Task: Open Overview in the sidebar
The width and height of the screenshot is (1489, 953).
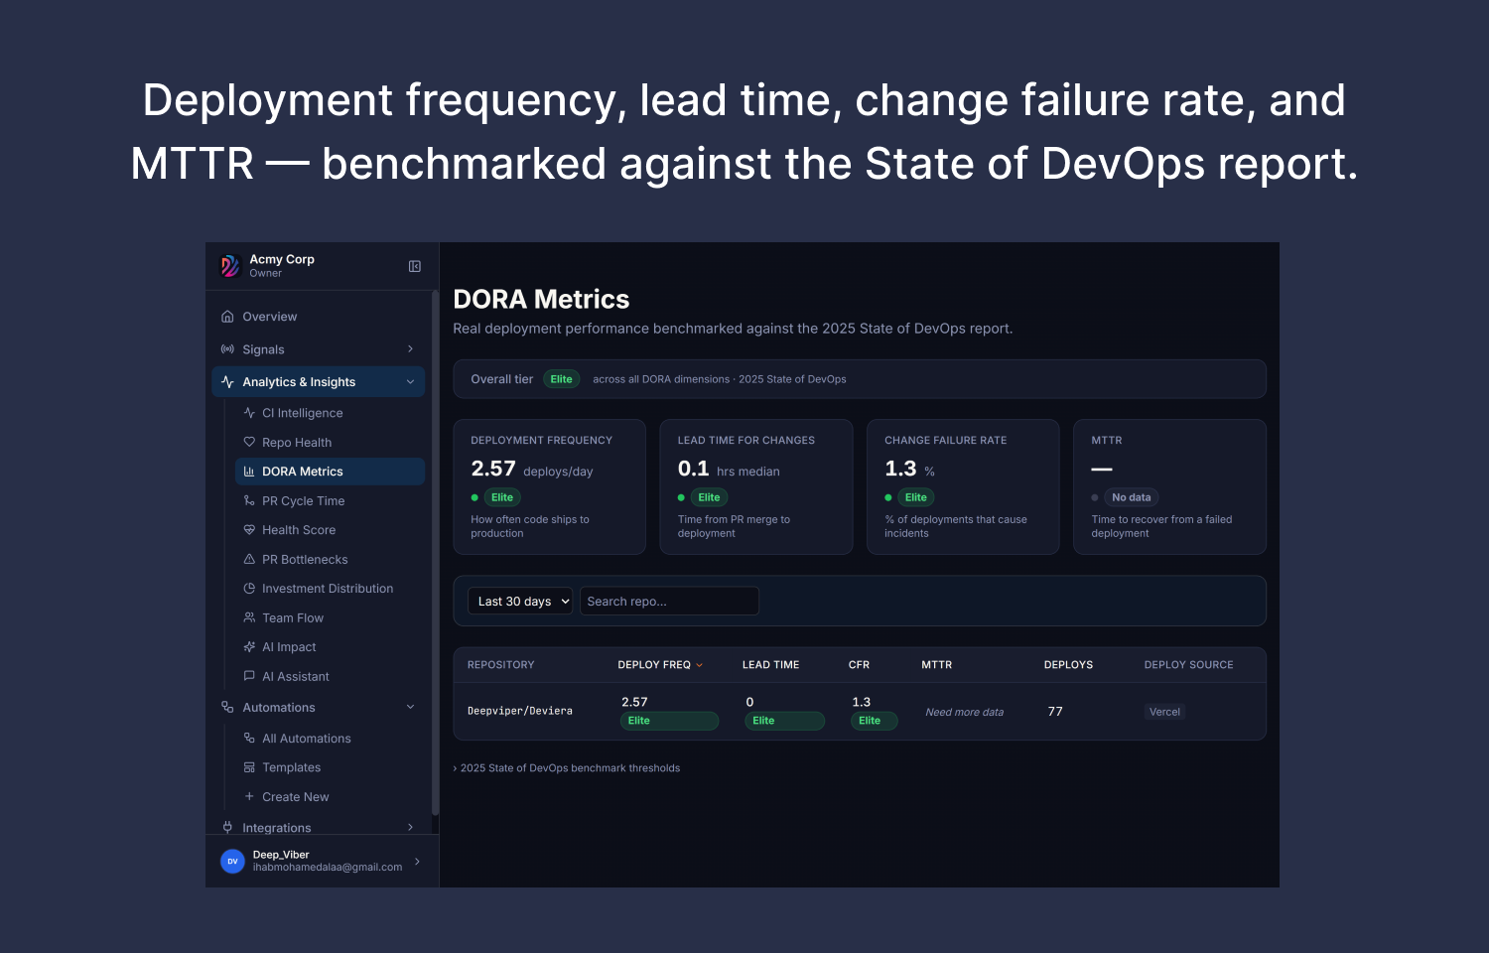Action: pos(318,317)
